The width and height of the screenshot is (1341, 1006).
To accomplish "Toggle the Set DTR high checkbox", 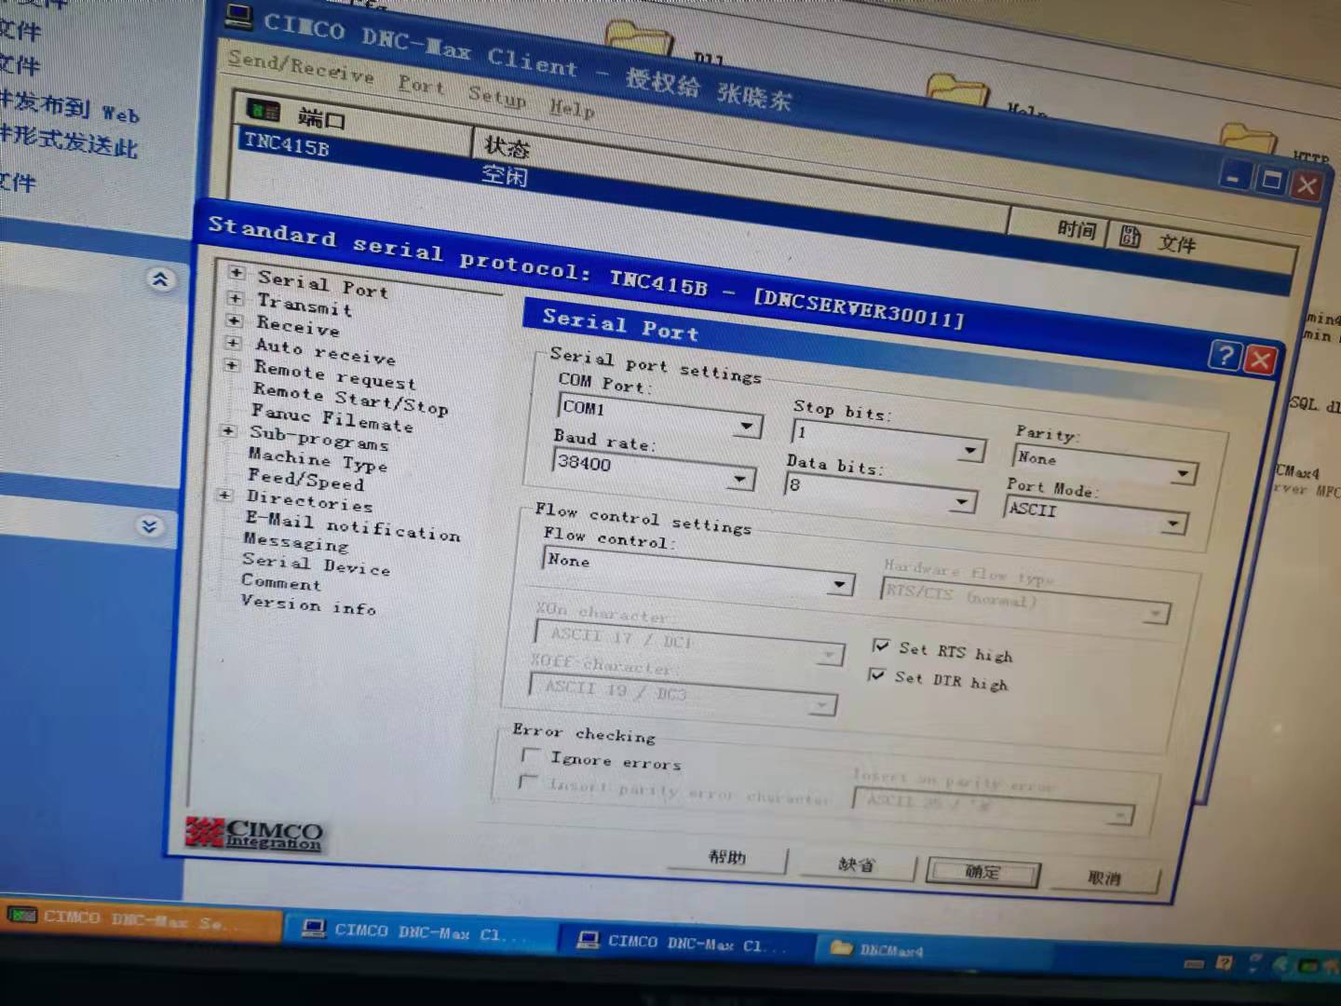I will [x=875, y=674].
